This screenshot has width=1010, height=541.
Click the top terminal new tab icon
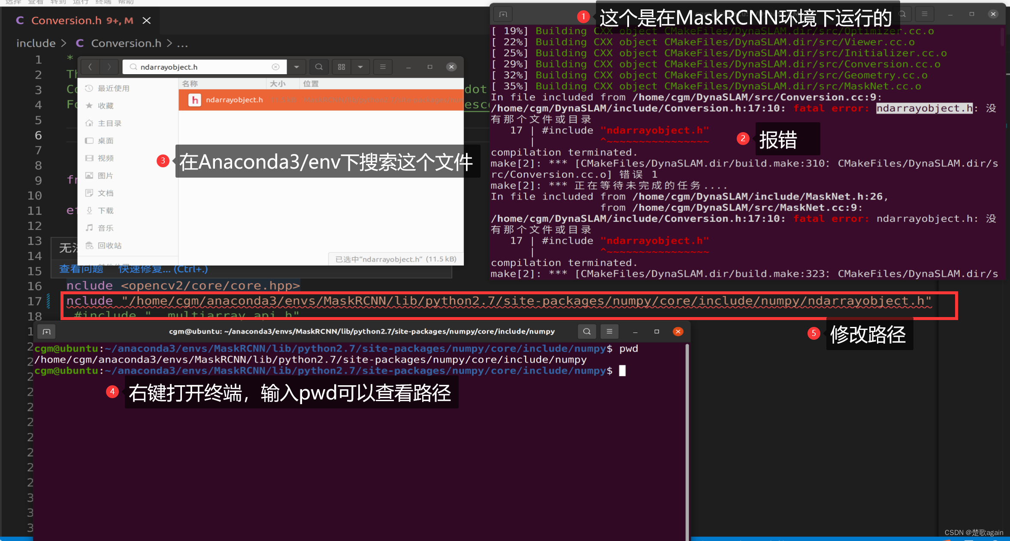(503, 14)
